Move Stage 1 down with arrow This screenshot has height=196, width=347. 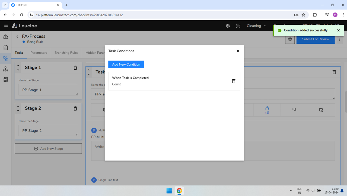(18, 70)
